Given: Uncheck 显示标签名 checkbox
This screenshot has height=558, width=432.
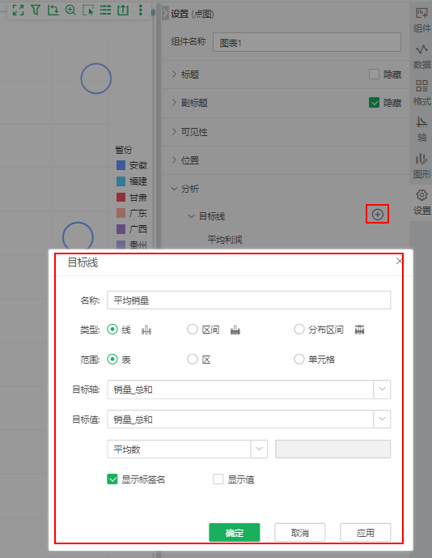Looking at the screenshot, I should 112,479.
